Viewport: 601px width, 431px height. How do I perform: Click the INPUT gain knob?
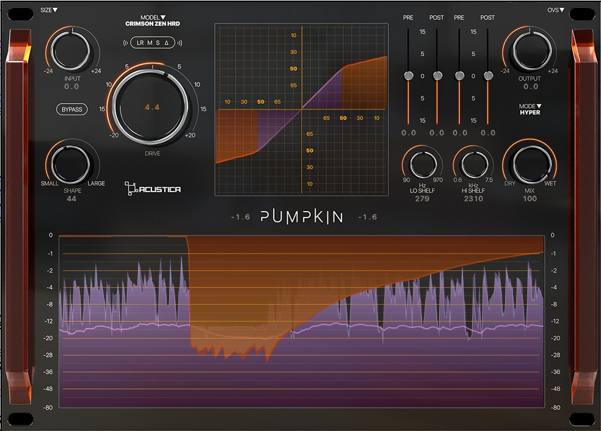tap(70, 51)
